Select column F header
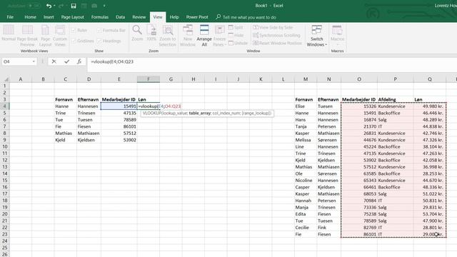Screen dimensions: 457x257 [x=149, y=79]
